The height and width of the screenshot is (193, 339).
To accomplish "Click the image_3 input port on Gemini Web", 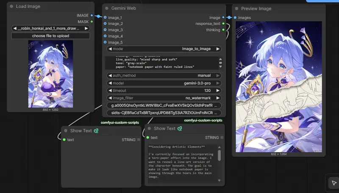I will [105, 30].
